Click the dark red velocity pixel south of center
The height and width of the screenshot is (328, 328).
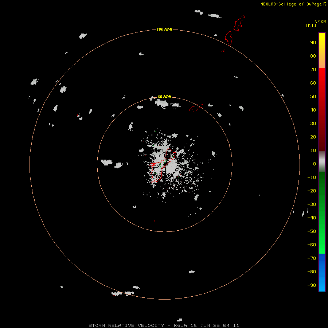155,221
